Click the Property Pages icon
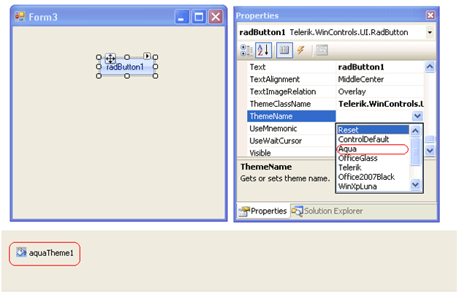The image size is (459, 294). point(322,50)
